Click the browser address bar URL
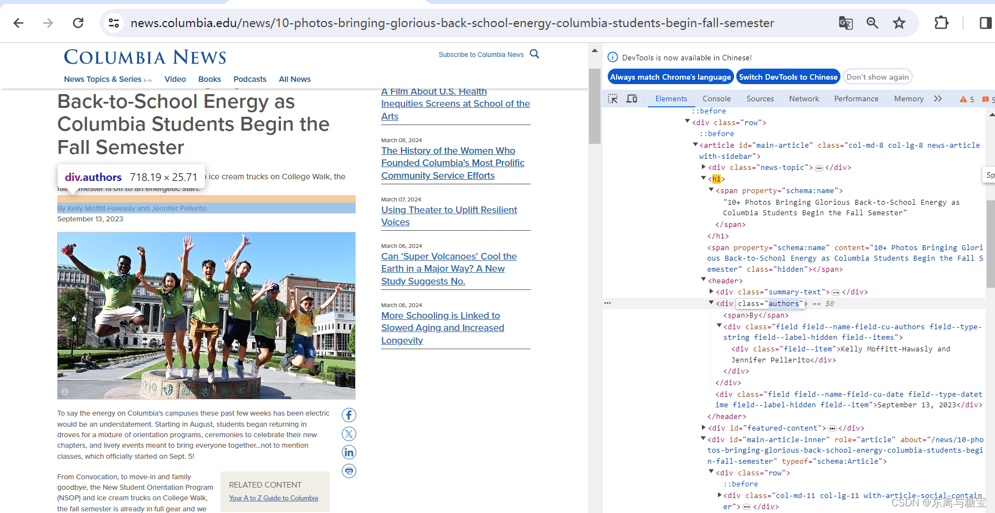995x513 pixels. [452, 23]
